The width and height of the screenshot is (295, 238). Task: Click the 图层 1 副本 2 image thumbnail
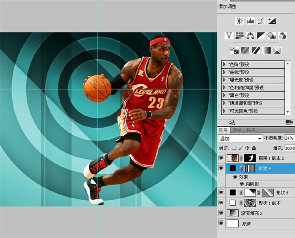[232, 158]
